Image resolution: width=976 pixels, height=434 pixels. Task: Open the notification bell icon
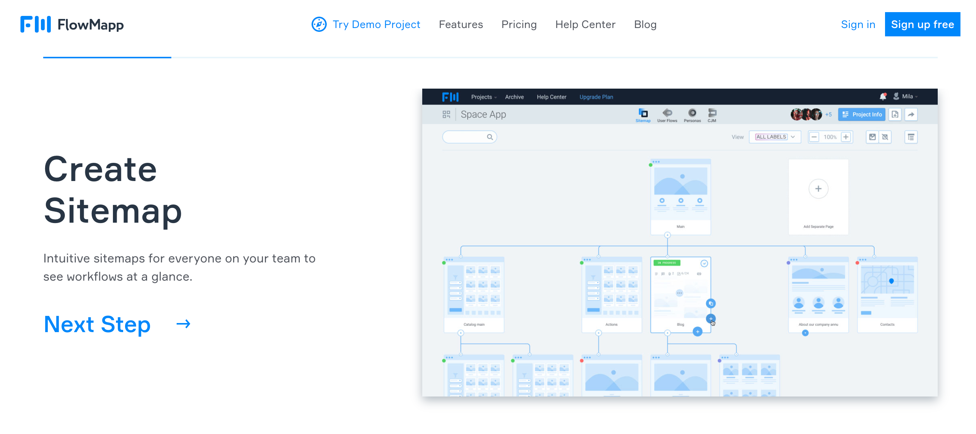click(883, 97)
